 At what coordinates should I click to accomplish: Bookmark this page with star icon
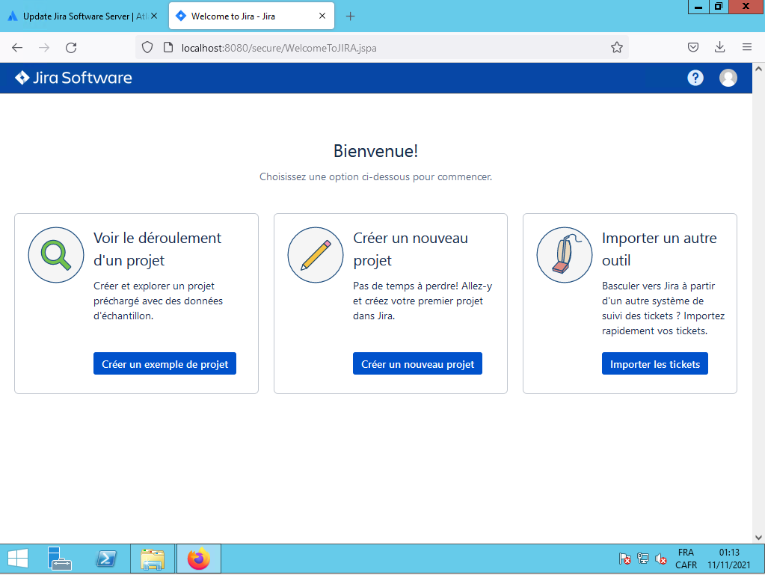617,48
